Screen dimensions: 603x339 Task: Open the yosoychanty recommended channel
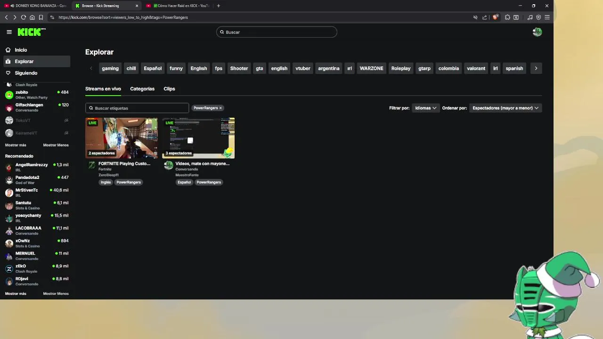37,218
